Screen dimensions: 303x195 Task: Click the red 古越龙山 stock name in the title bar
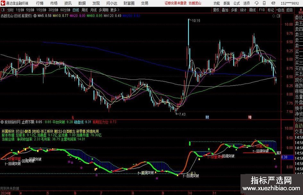tap(195, 3)
